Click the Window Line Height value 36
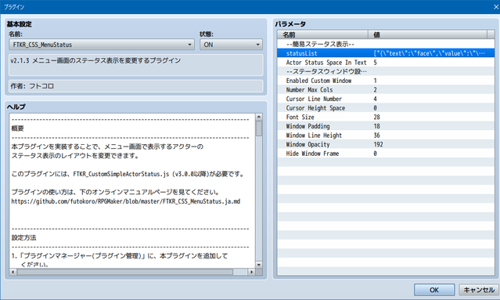 (x=377, y=136)
